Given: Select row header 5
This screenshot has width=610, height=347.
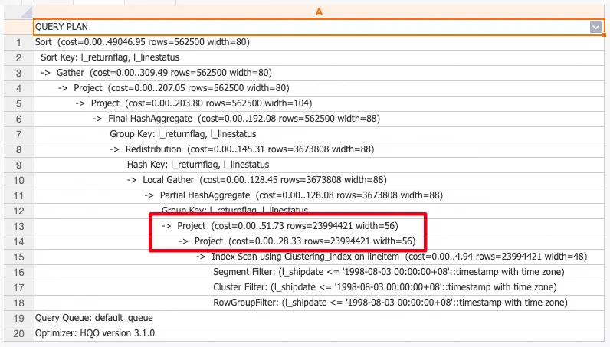Looking at the screenshot, I should (x=18, y=103).
